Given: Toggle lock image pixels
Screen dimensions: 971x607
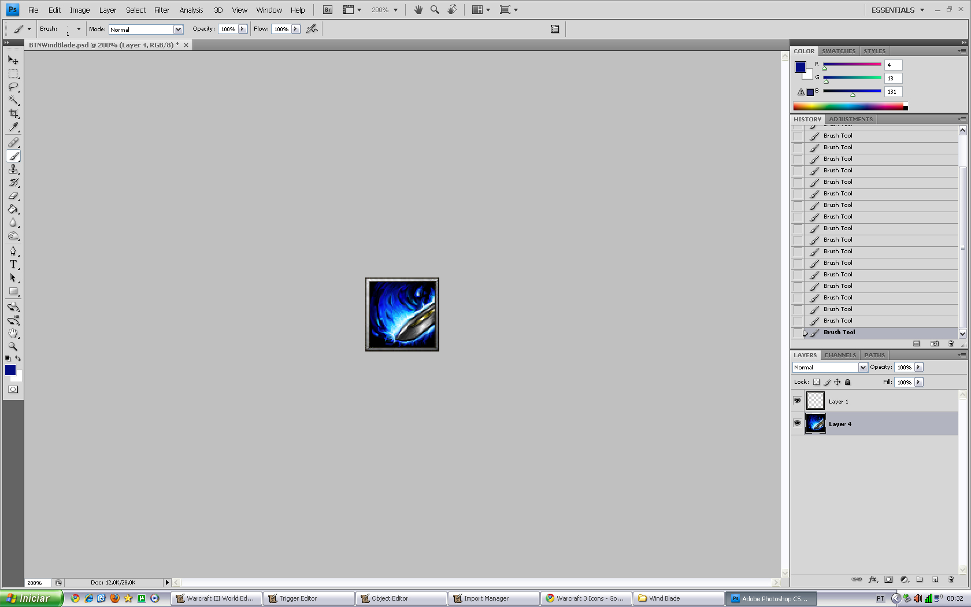Looking at the screenshot, I should pos(827,382).
